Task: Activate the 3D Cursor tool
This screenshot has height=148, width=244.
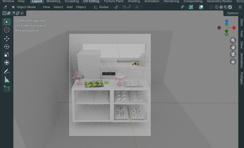Action: coord(7,30)
